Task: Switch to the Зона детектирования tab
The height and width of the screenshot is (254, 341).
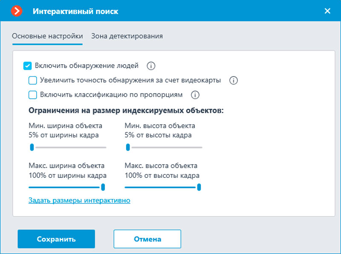Action: pos(127,36)
